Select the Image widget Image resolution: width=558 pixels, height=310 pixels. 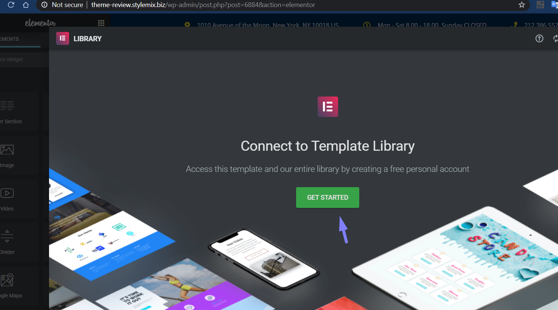pos(19,156)
